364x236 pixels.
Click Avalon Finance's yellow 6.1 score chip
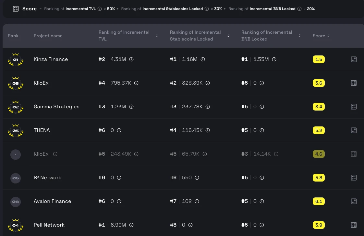(x=319, y=201)
